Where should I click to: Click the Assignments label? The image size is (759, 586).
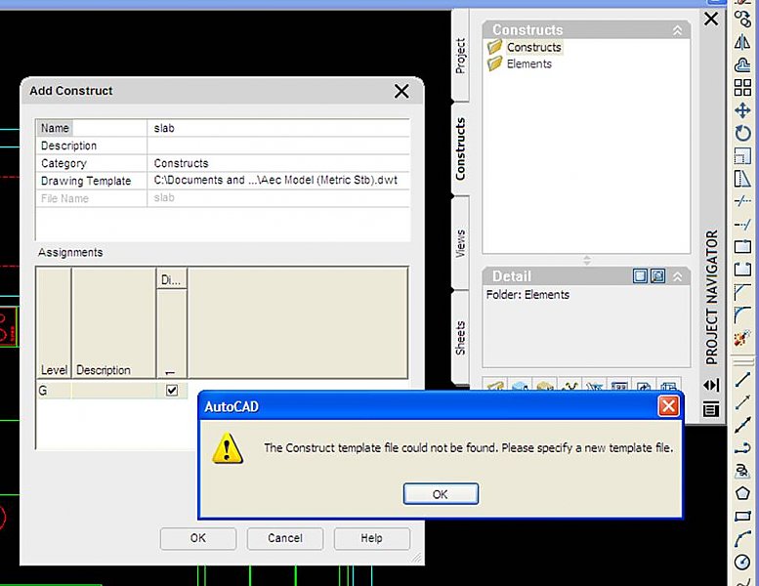tap(70, 253)
